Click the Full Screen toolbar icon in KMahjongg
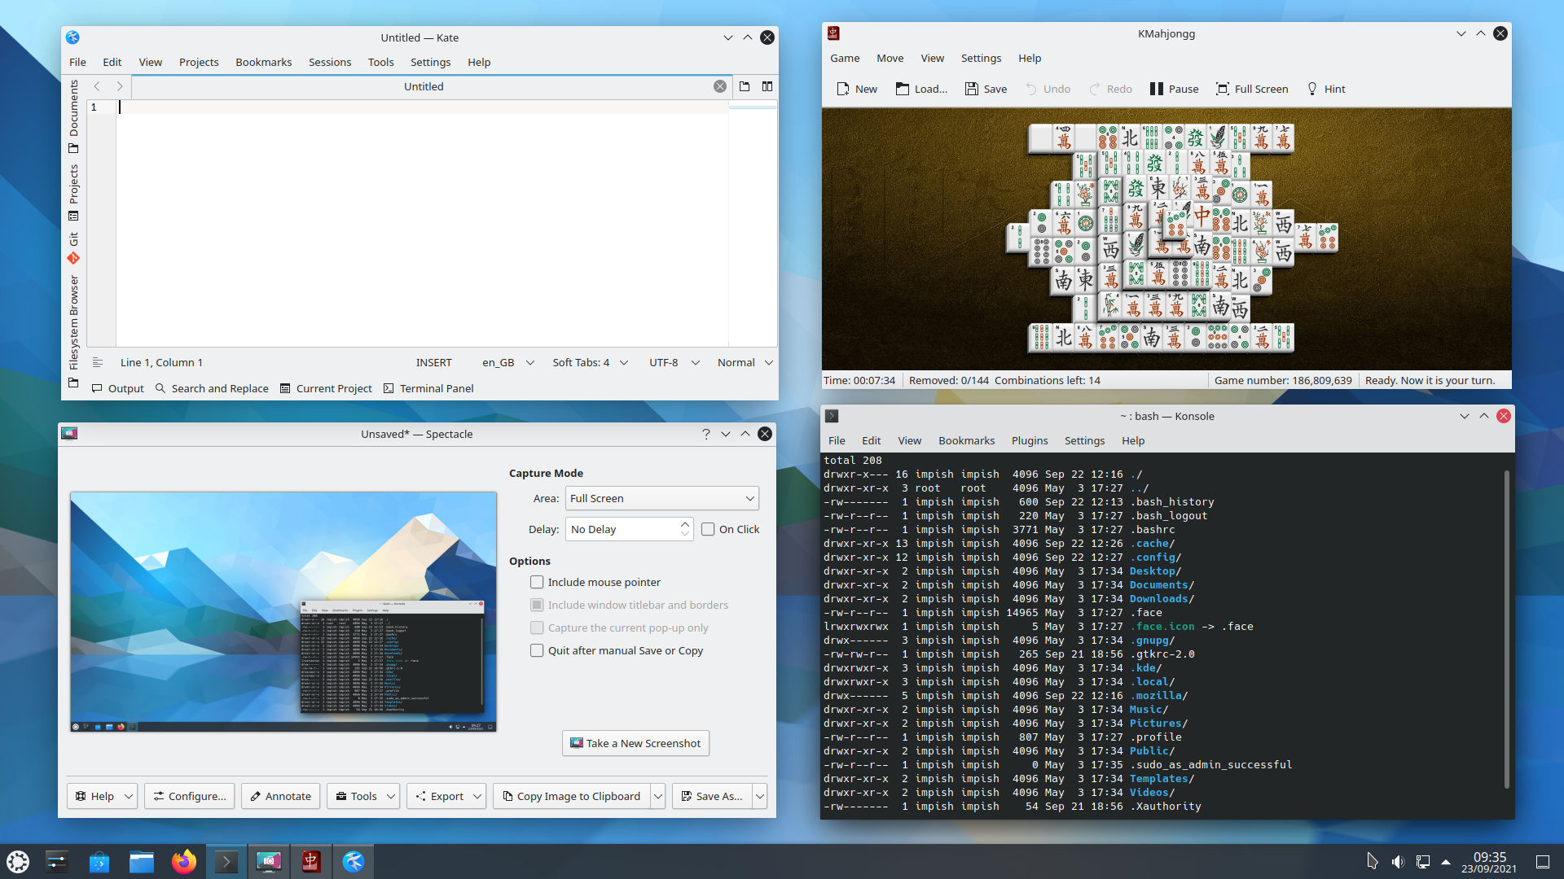The height and width of the screenshot is (879, 1564). pyautogui.click(x=1223, y=89)
